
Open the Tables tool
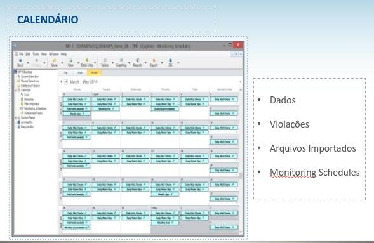click(x=105, y=63)
